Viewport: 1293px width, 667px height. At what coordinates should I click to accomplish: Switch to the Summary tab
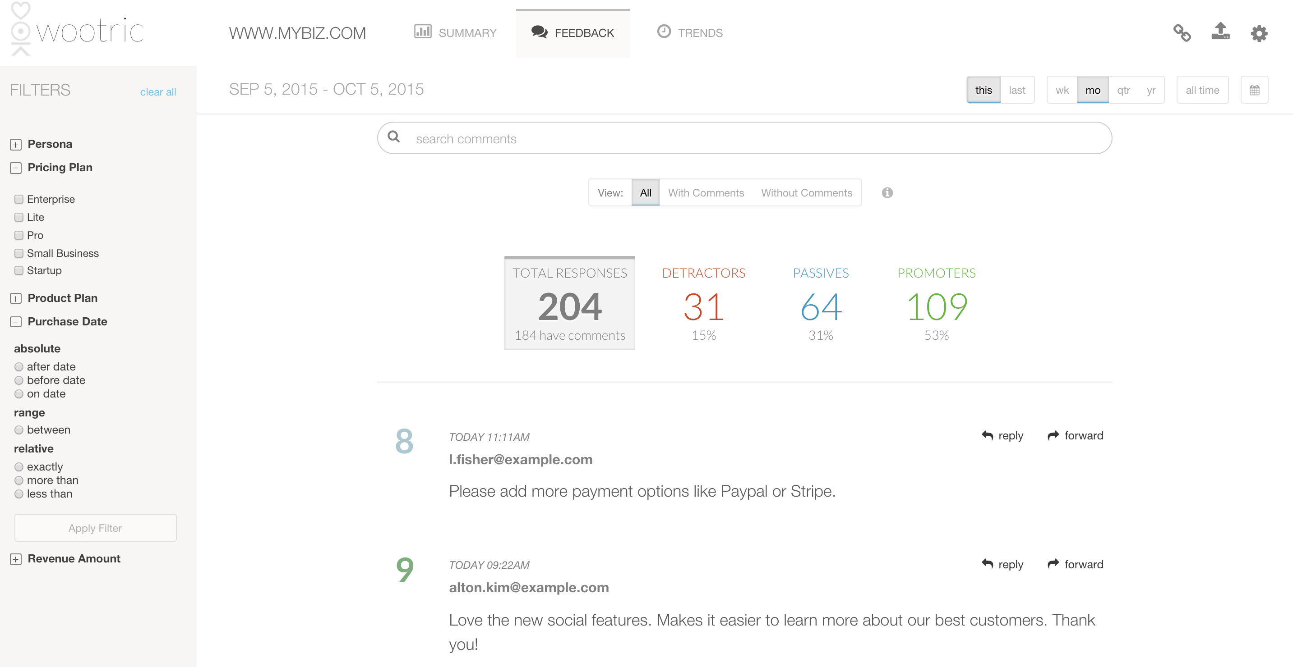tap(455, 33)
